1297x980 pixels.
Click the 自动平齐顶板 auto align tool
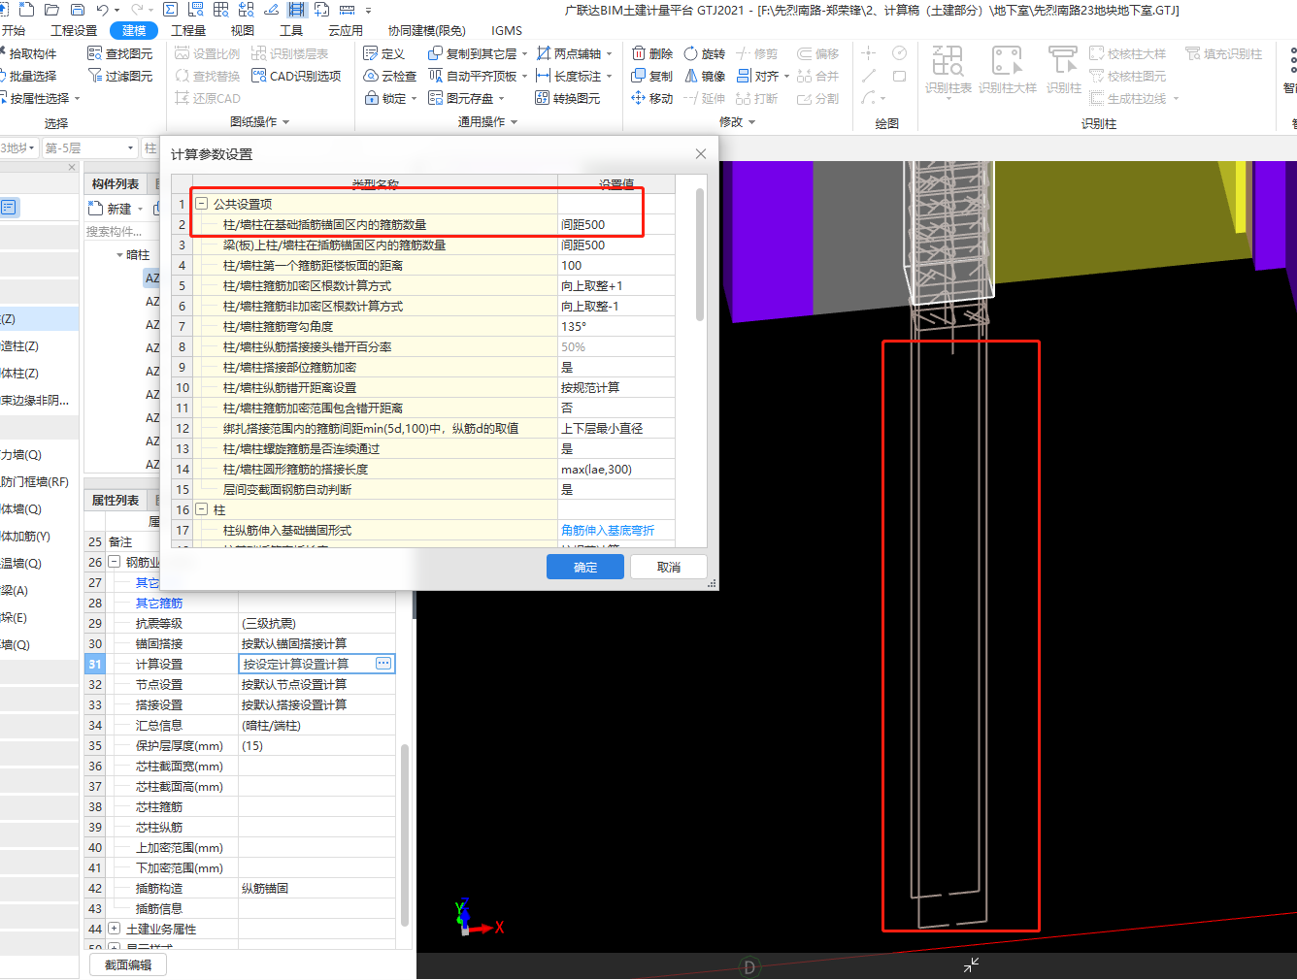[478, 76]
